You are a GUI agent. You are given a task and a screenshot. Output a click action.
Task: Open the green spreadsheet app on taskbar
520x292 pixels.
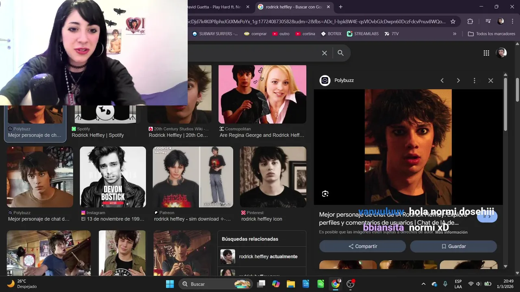coord(321,284)
